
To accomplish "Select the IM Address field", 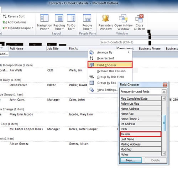I will (x=141, y=124).
